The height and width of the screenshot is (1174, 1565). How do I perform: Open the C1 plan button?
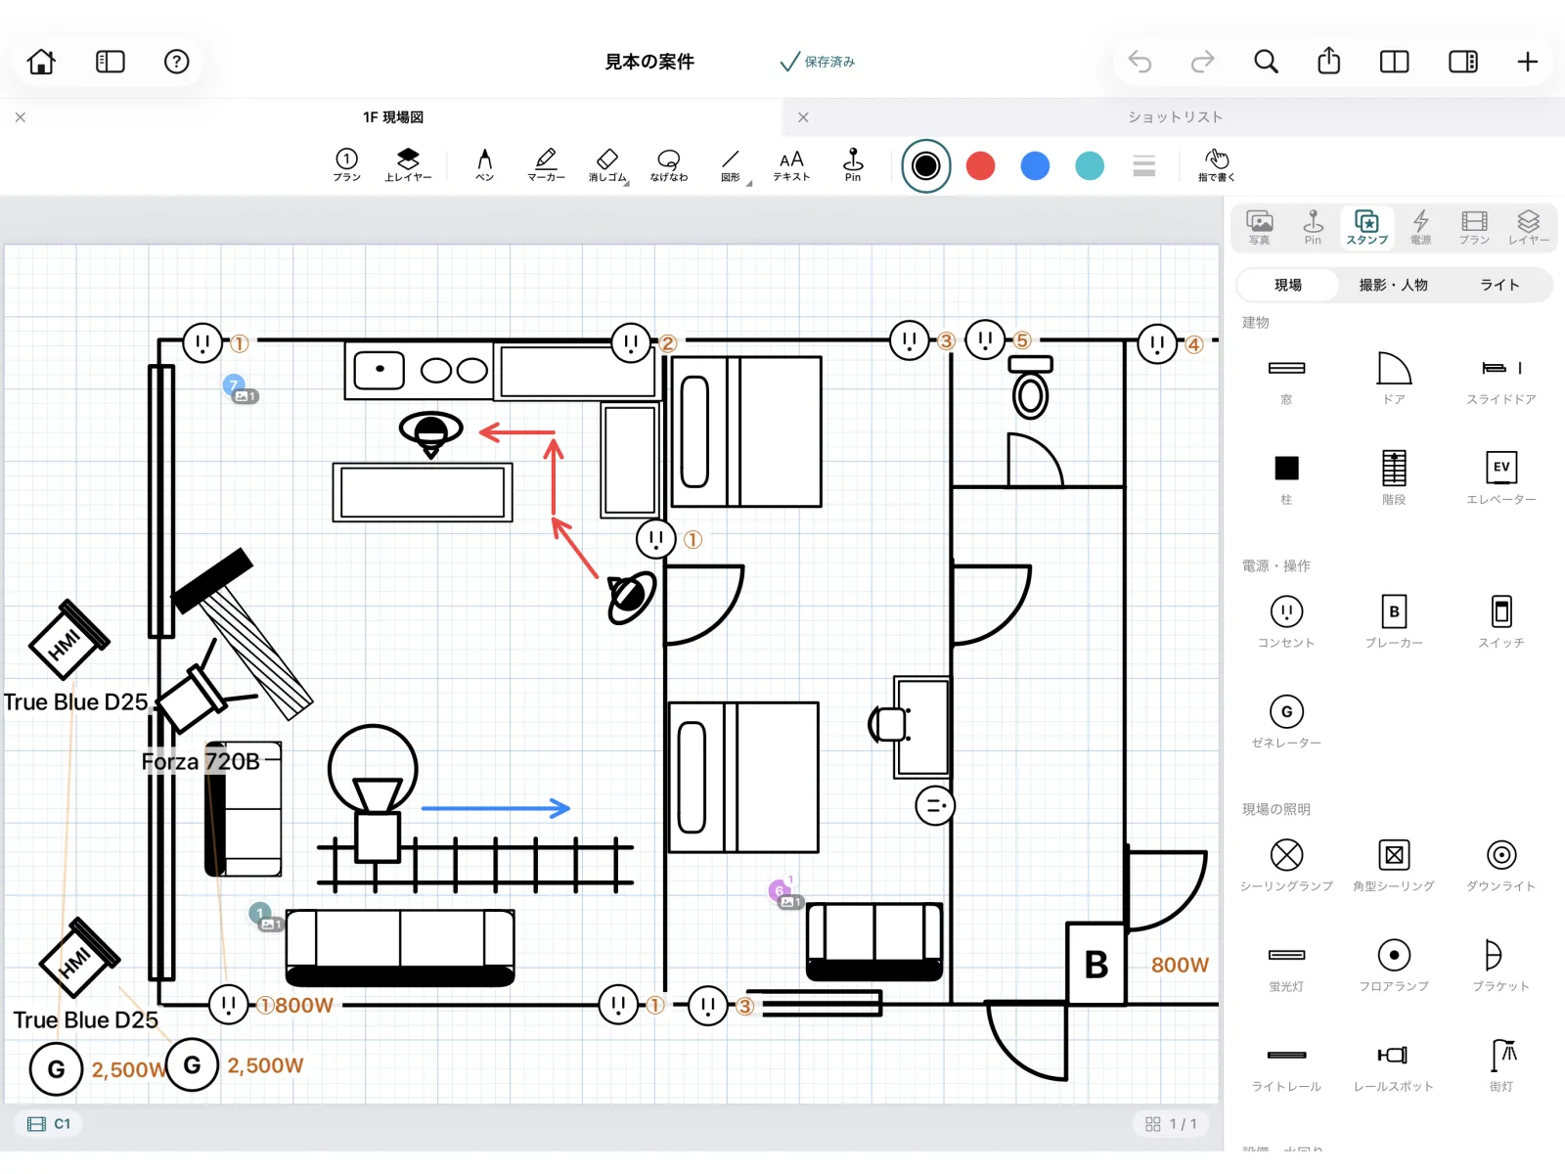pyautogui.click(x=49, y=1124)
